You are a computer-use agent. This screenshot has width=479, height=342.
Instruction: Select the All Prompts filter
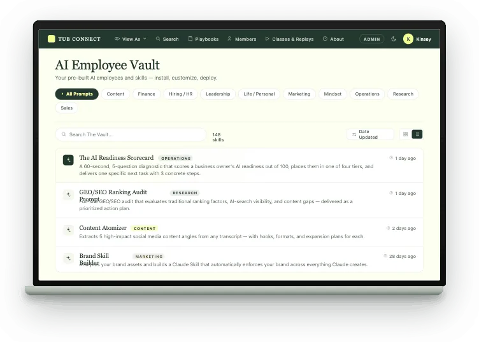coord(76,94)
